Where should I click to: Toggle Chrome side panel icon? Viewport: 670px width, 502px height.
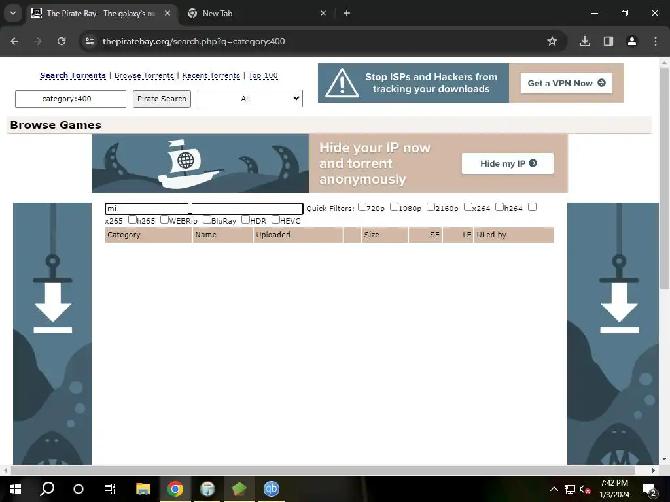[x=608, y=41]
